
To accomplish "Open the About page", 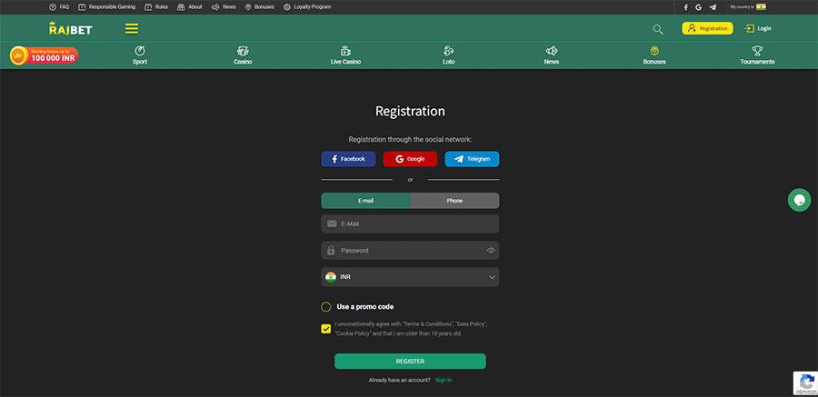I will (x=190, y=7).
